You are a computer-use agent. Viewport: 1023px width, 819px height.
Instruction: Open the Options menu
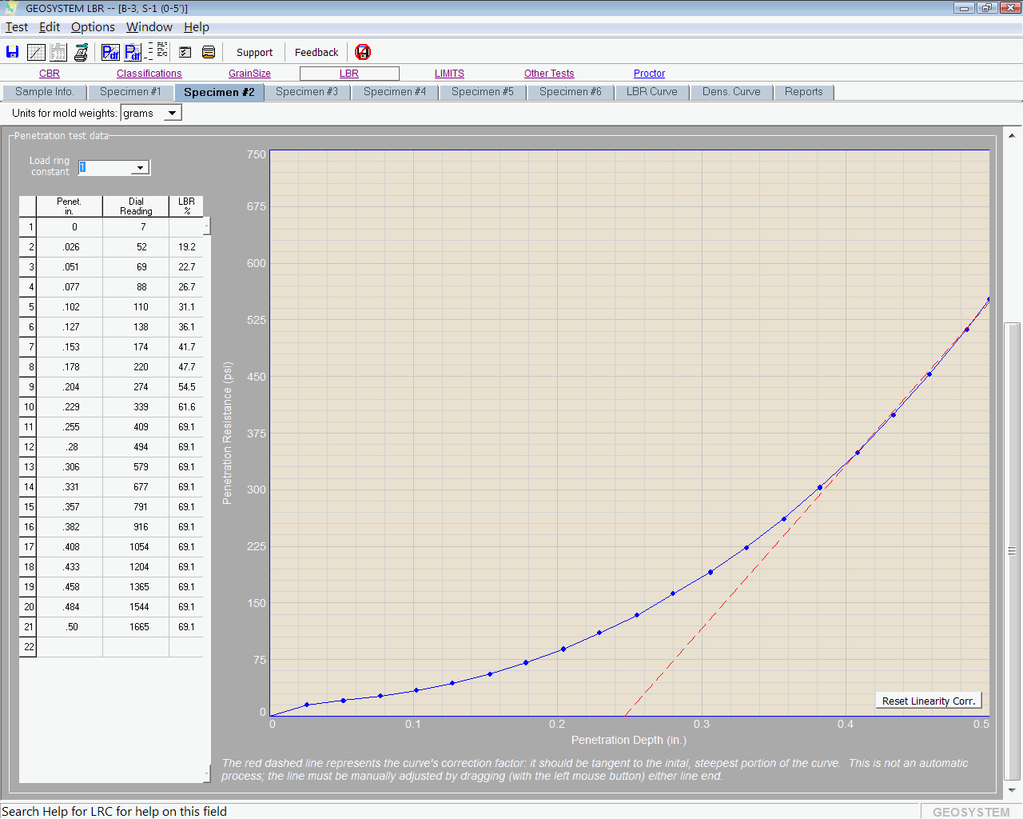click(93, 27)
